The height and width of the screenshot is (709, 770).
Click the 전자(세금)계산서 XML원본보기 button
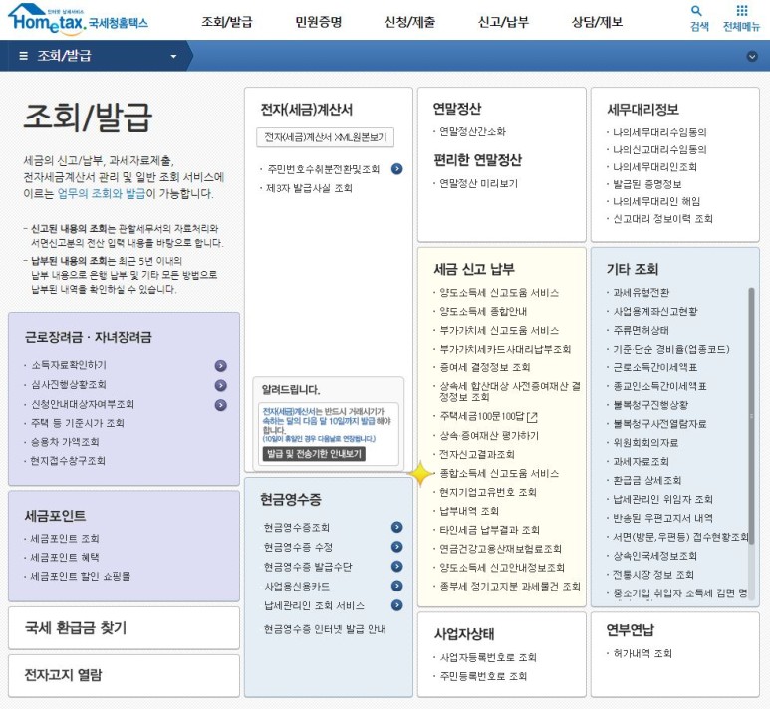[325, 137]
